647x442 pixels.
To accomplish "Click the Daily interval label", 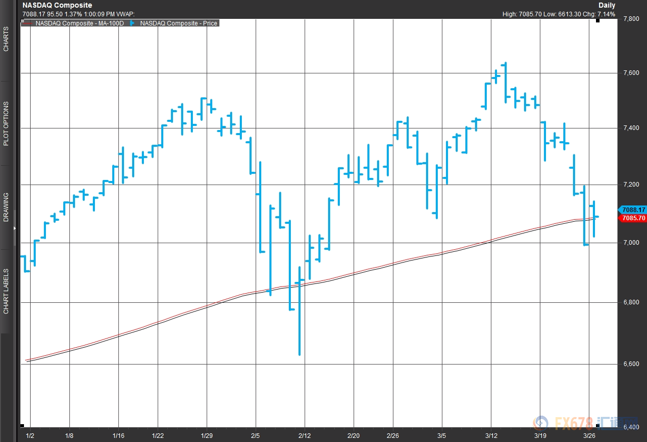I will click(607, 5).
